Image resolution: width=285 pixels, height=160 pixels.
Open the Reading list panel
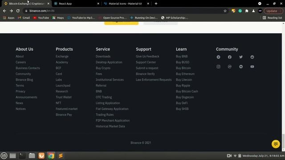pos(272,18)
